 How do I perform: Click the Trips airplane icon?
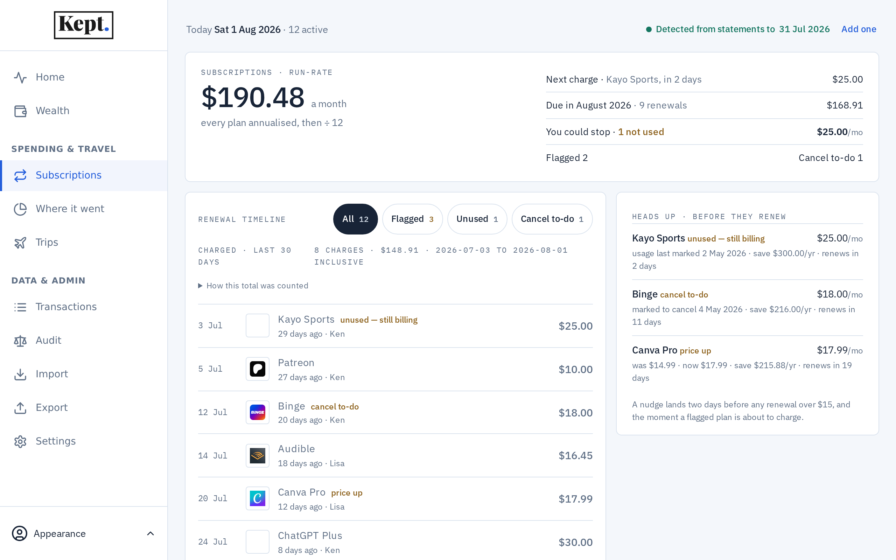20,243
